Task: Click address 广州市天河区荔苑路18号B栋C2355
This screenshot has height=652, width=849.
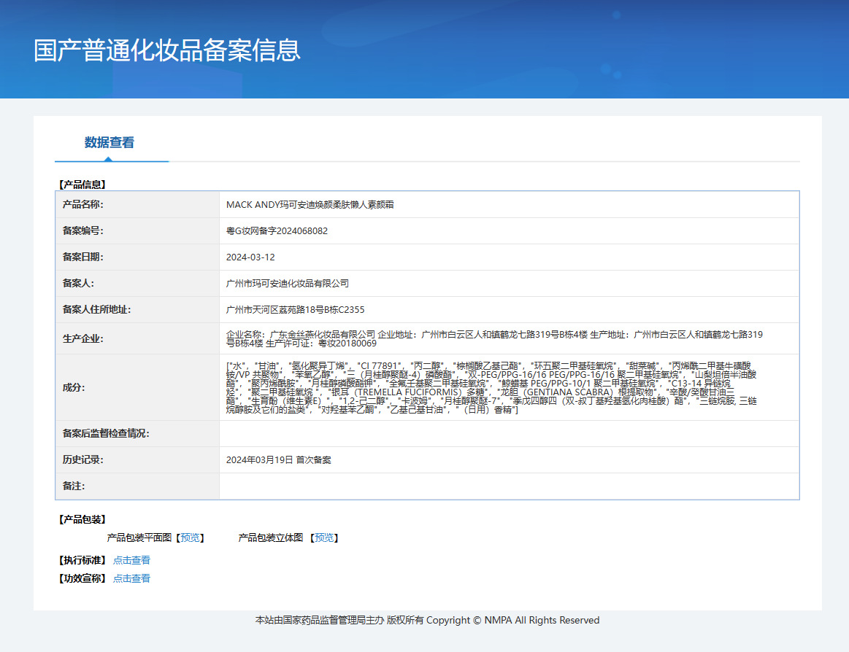Action: pos(295,309)
